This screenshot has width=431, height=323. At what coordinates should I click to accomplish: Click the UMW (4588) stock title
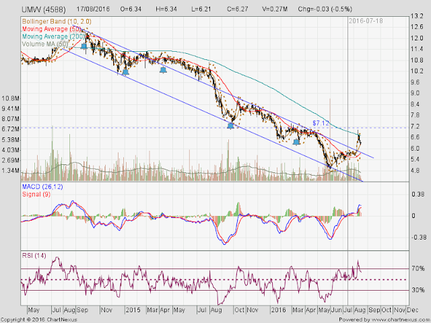[x=43, y=9]
